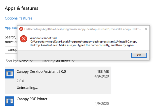Click the Windows cannot find message text

(84, 41)
